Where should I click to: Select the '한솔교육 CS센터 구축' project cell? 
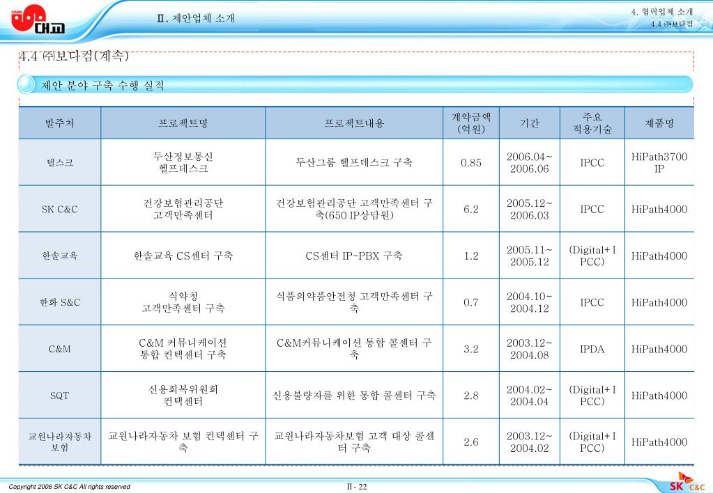(183, 256)
